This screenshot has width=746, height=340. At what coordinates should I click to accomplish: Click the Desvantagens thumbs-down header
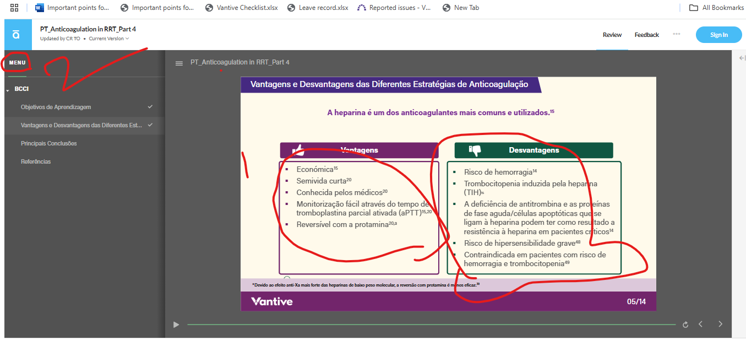pos(533,150)
